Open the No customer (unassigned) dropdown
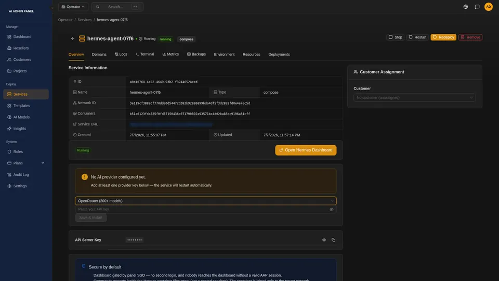Viewport: 499px width, 281px height. [x=415, y=97]
